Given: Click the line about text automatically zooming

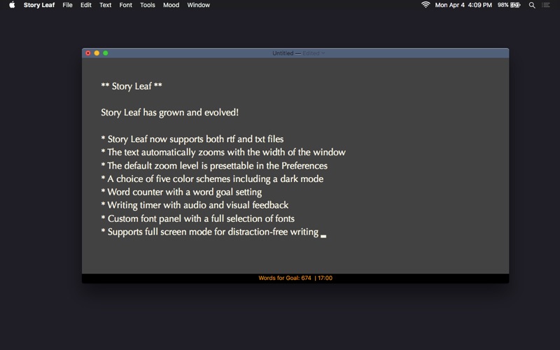Looking at the screenshot, I should (223, 153).
